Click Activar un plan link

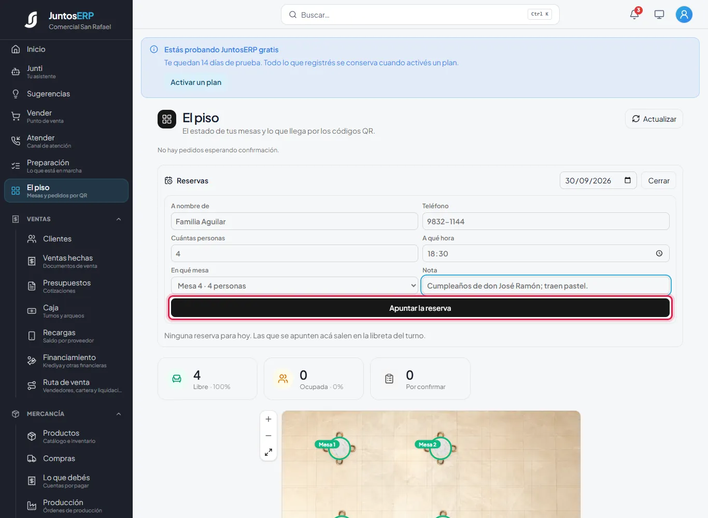pyautogui.click(x=196, y=82)
